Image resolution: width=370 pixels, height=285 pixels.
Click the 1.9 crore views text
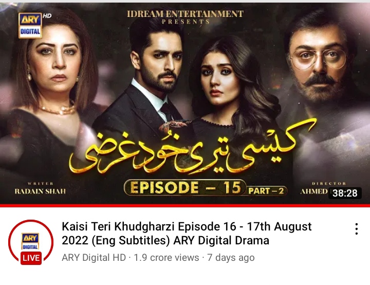tap(166, 258)
